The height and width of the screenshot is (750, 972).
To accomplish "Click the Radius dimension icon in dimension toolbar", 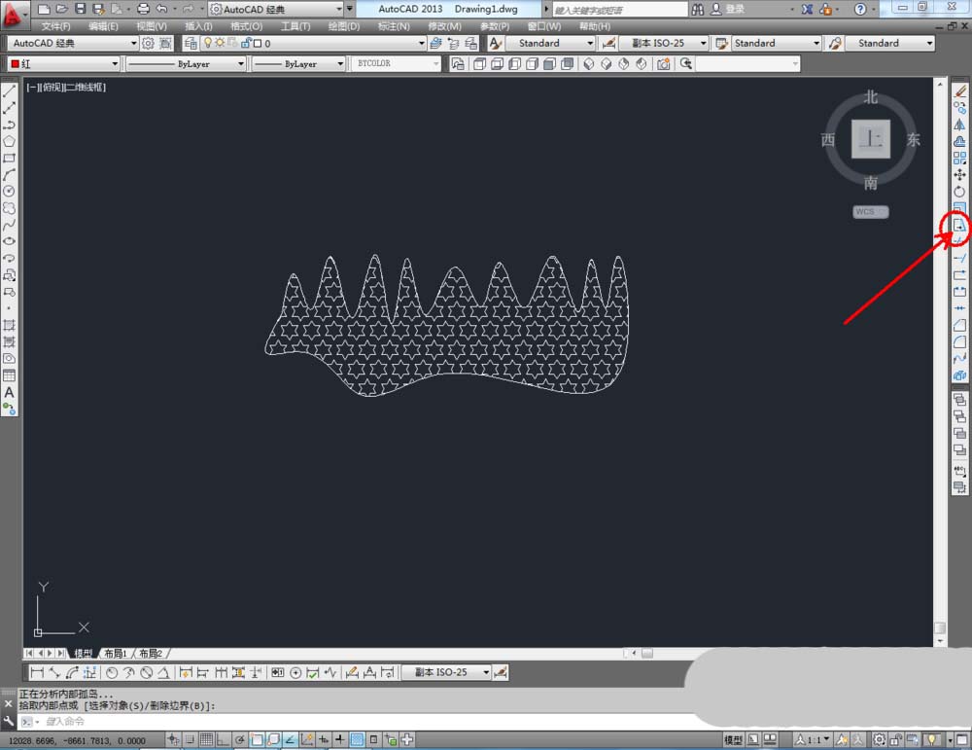I will coord(112,672).
